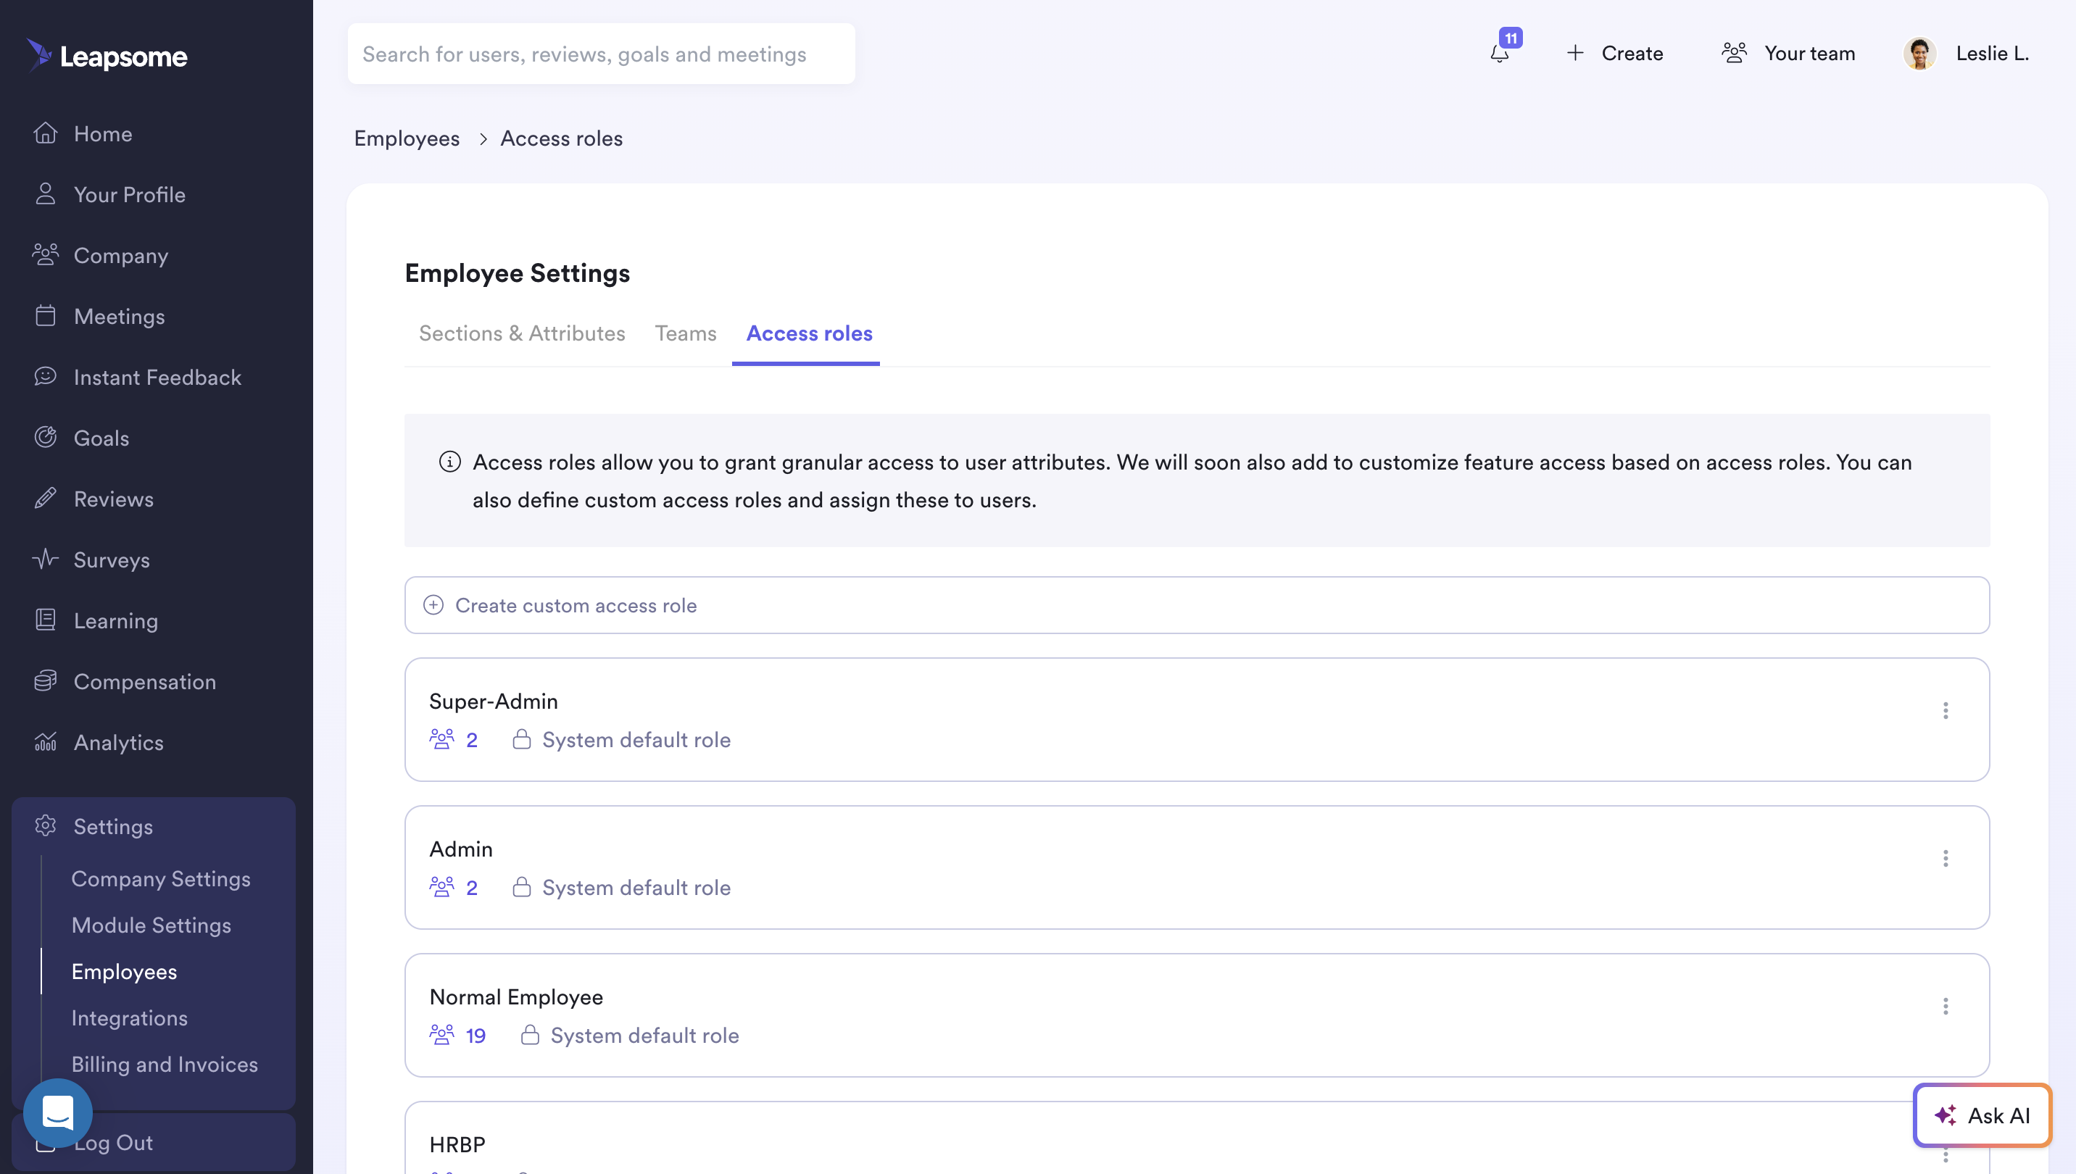
Task: Click the Normal Employee lock icon
Action: 530,1035
